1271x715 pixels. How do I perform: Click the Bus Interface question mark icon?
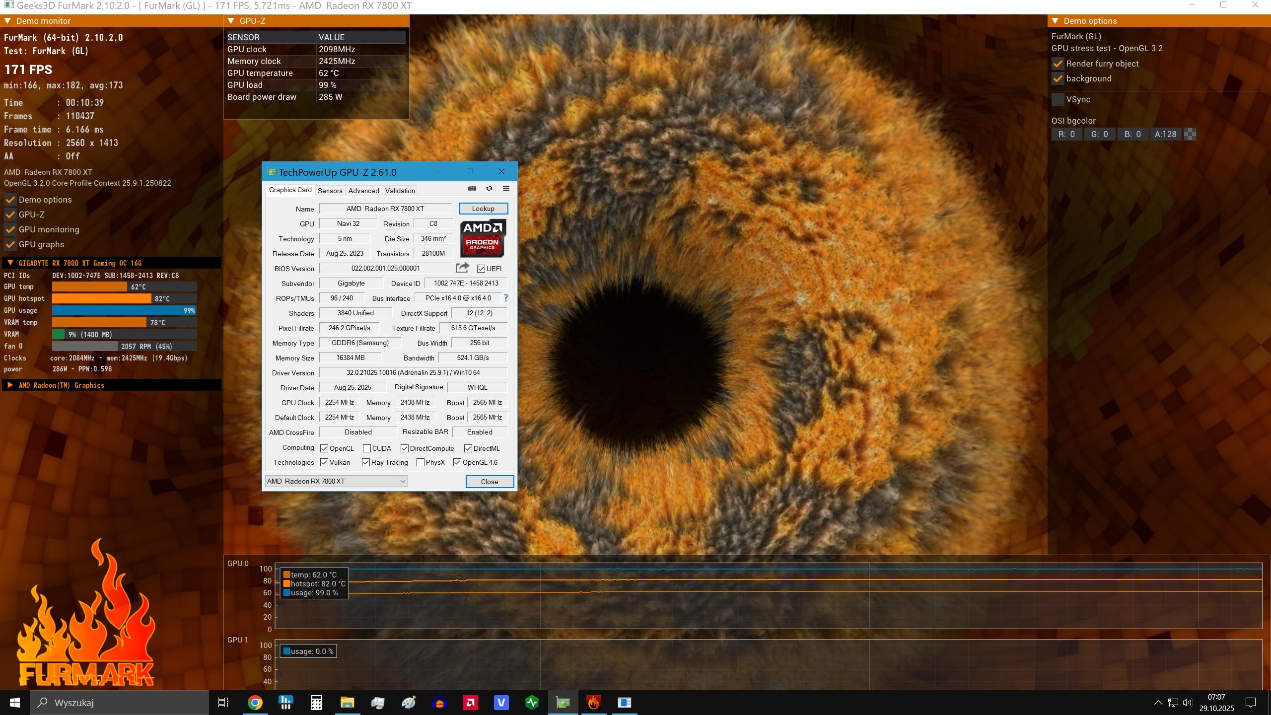[506, 298]
